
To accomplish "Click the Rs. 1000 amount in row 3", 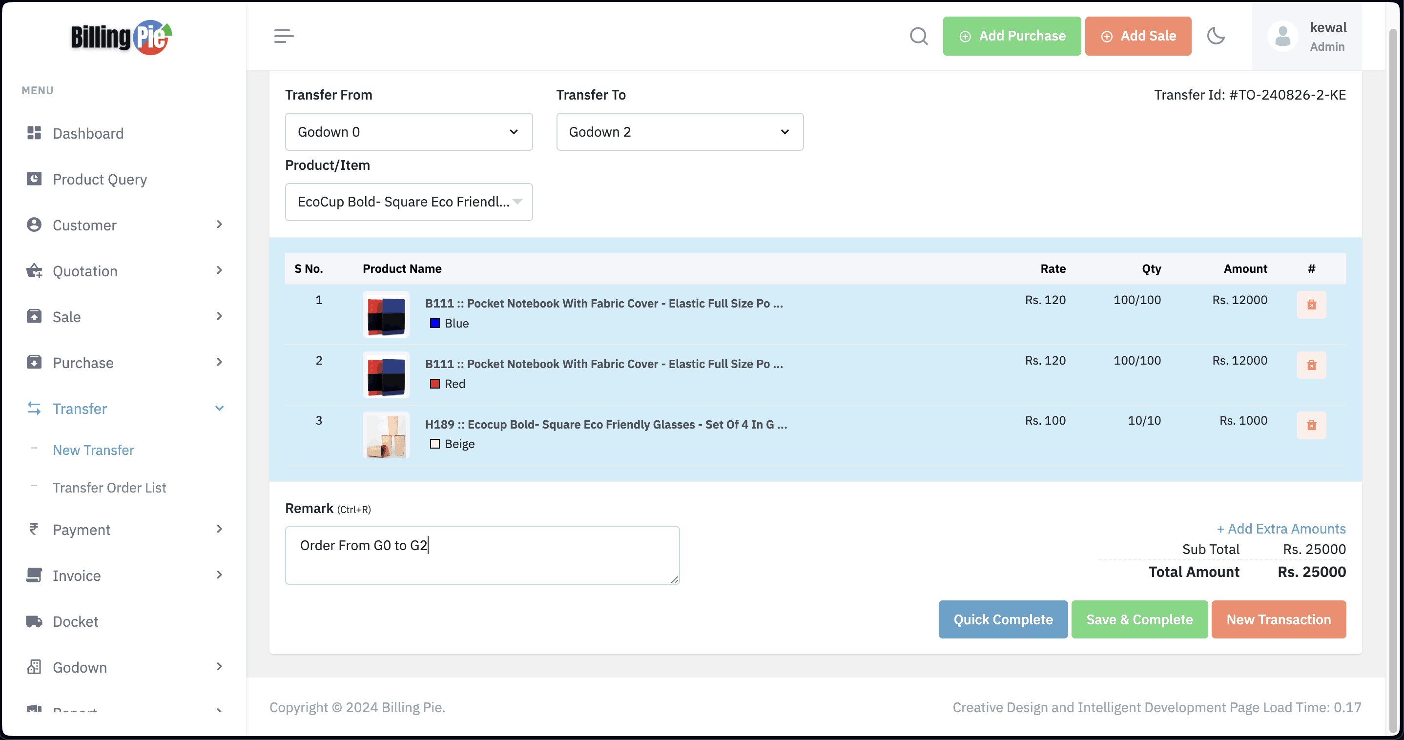I will click(1243, 421).
